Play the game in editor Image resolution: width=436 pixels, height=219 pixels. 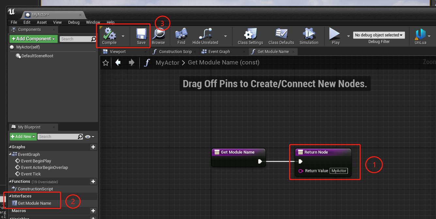(335, 36)
